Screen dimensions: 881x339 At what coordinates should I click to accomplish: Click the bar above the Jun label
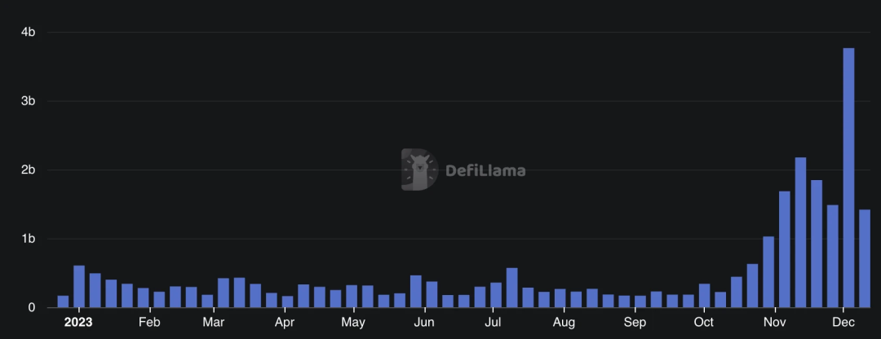[416, 291]
